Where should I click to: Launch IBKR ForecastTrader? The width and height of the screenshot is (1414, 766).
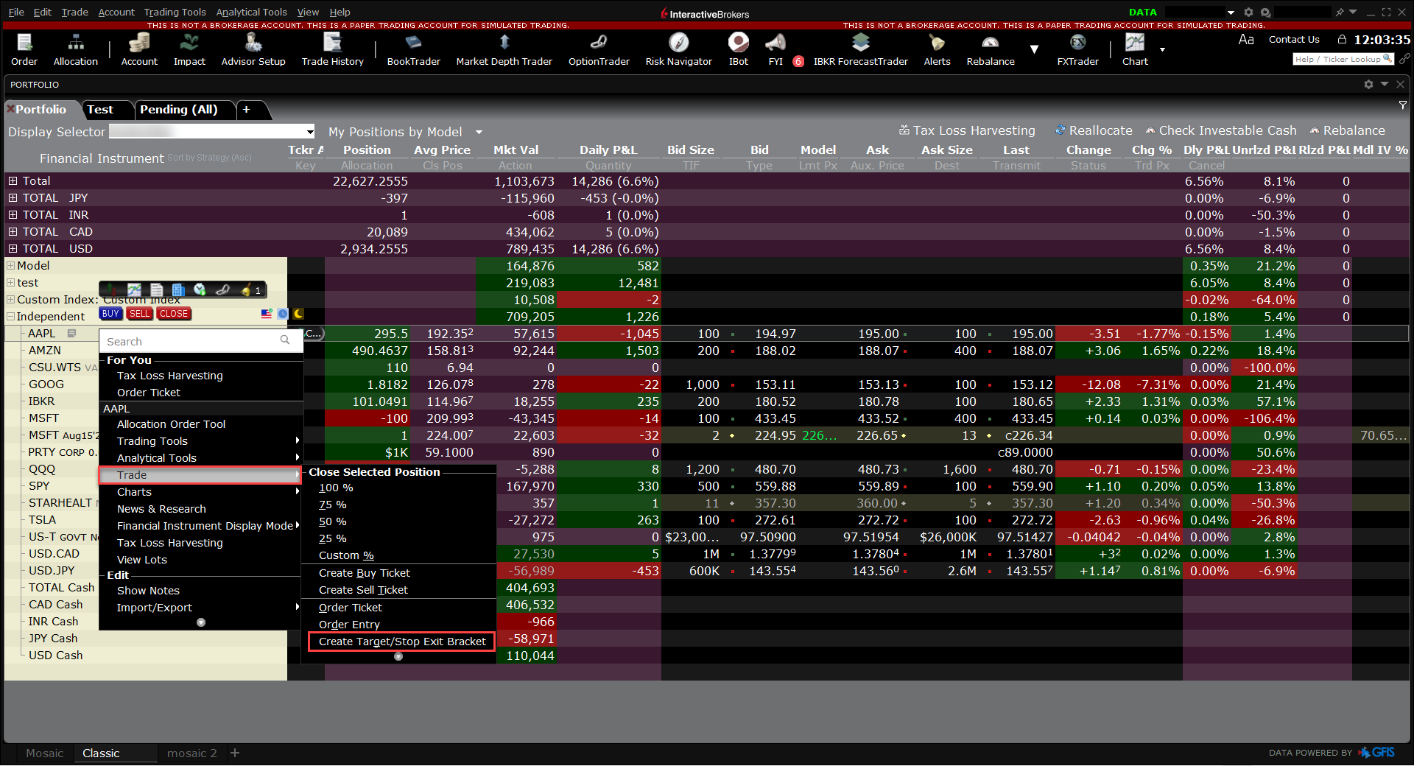[860, 50]
